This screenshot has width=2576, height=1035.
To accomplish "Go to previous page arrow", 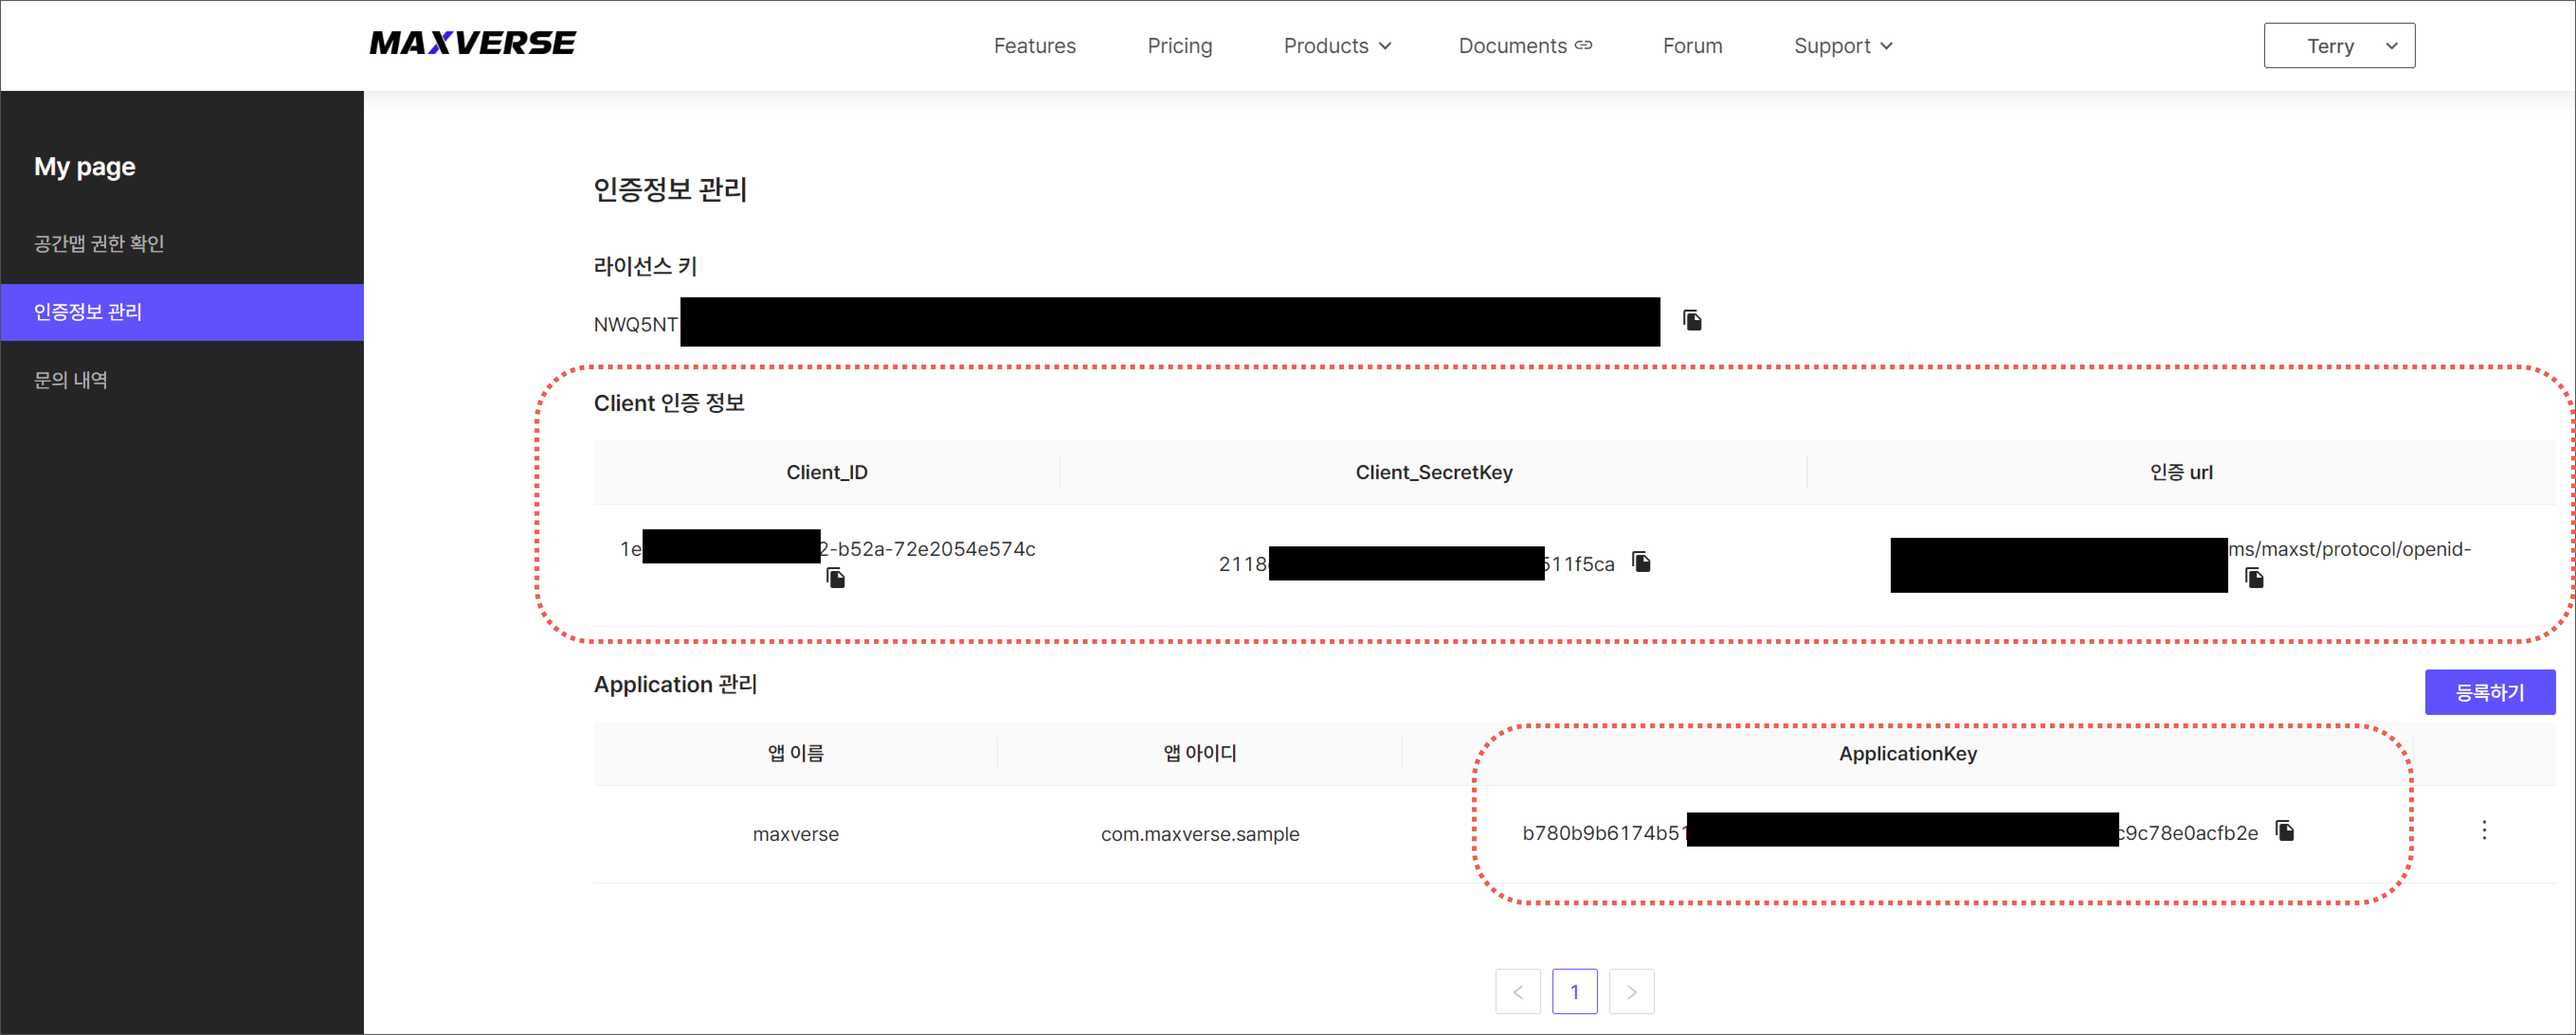I will (x=1518, y=991).
